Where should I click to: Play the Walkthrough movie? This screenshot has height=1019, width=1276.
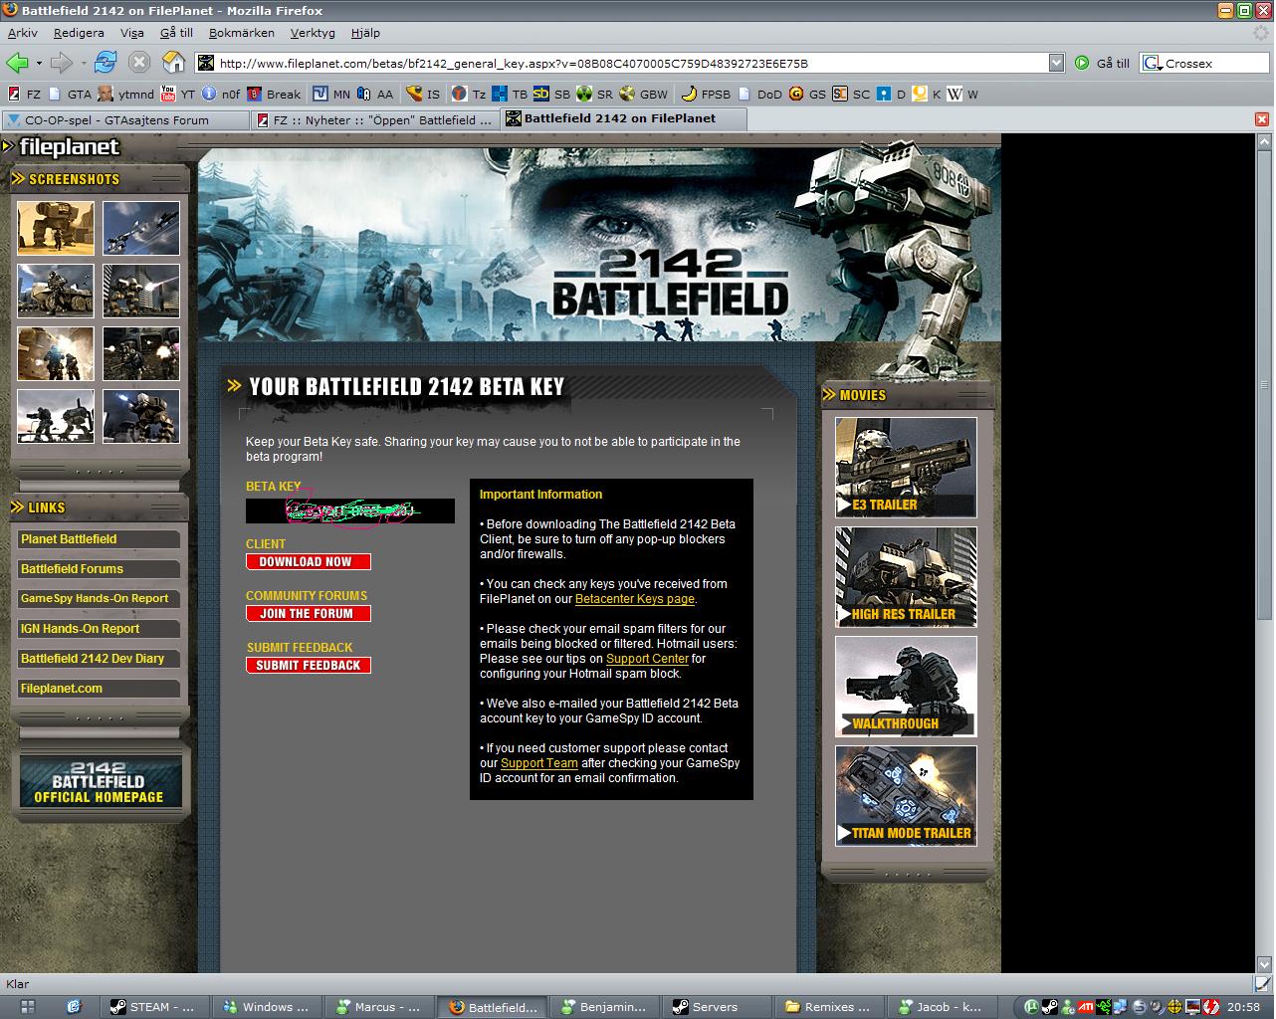pyautogui.click(x=906, y=686)
